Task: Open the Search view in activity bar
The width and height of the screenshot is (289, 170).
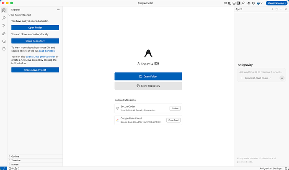Action: 4,18
